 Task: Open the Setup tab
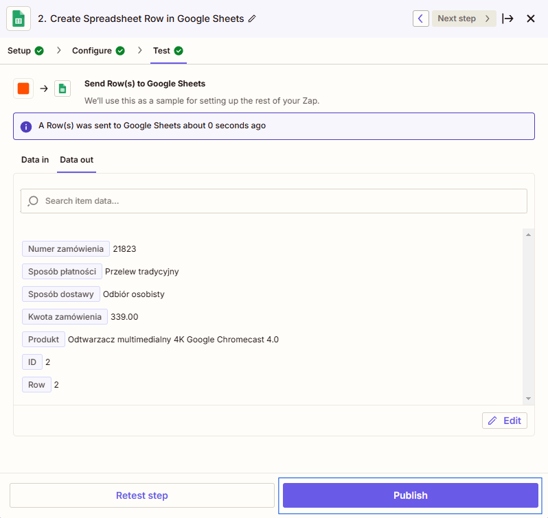[x=19, y=51]
